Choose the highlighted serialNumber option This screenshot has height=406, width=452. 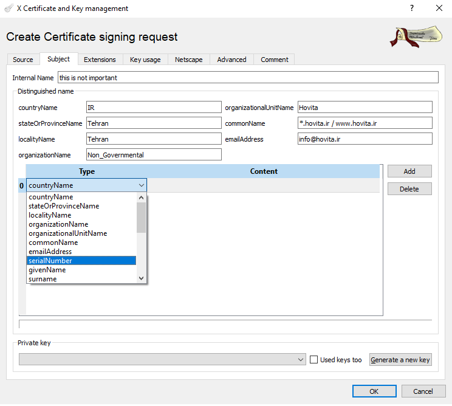pos(82,261)
